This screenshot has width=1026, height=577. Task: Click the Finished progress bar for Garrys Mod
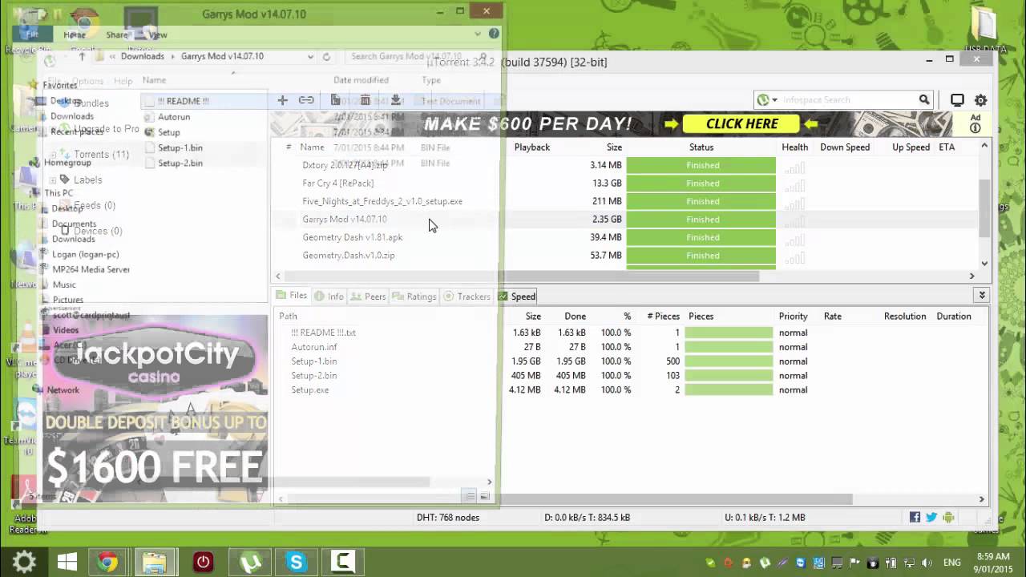click(x=701, y=220)
